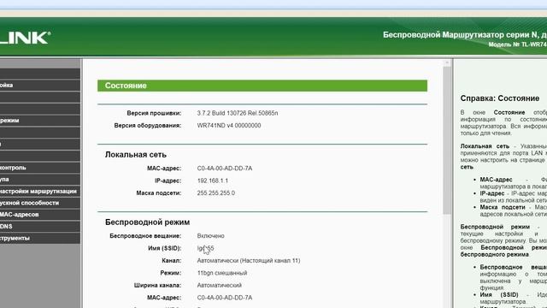The image size is (547, 308).
Task: Click the 'Имя (SSID):' label in main pane
Action: pyautogui.click(x=165, y=248)
